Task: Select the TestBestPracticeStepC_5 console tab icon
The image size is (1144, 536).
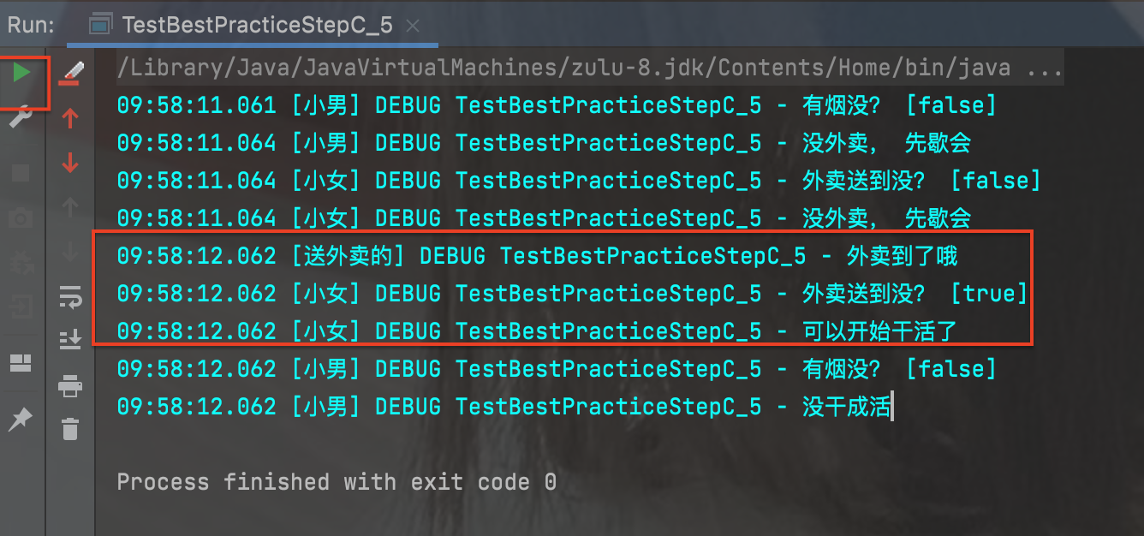Action: click(x=100, y=24)
